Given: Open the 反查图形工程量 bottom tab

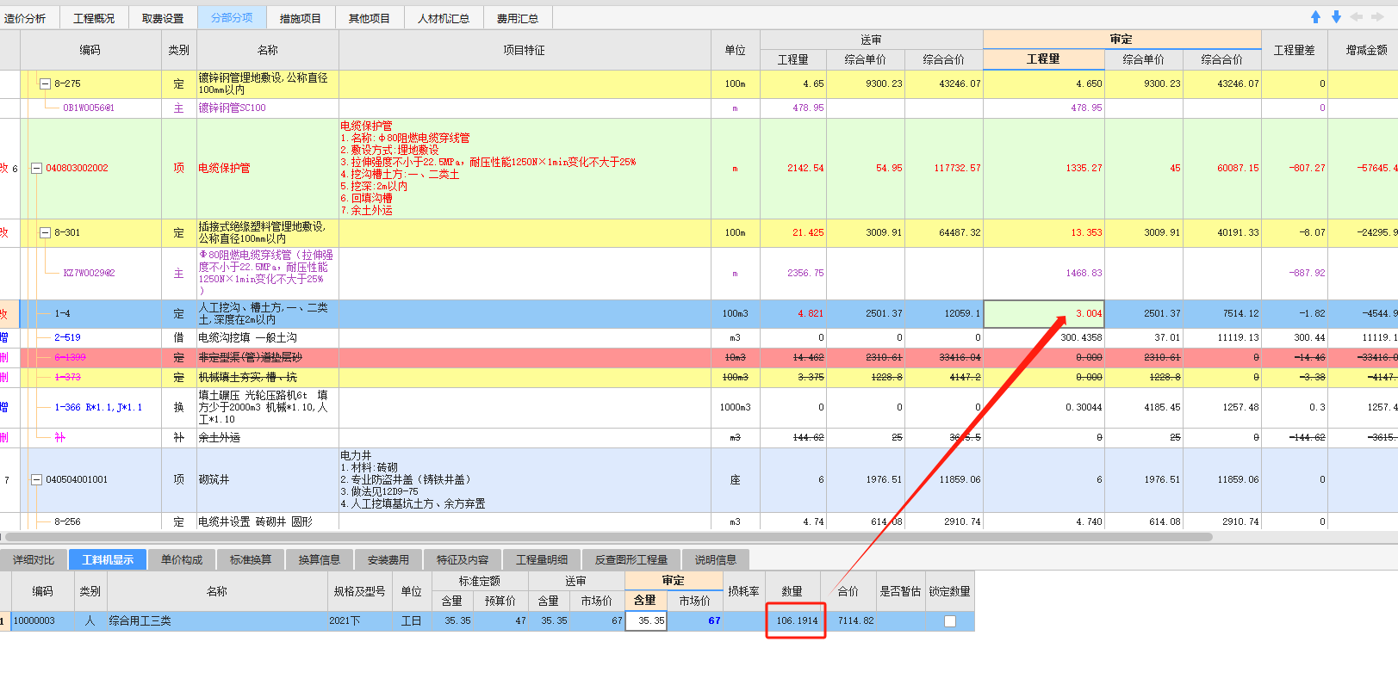Looking at the screenshot, I should (x=631, y=559).
